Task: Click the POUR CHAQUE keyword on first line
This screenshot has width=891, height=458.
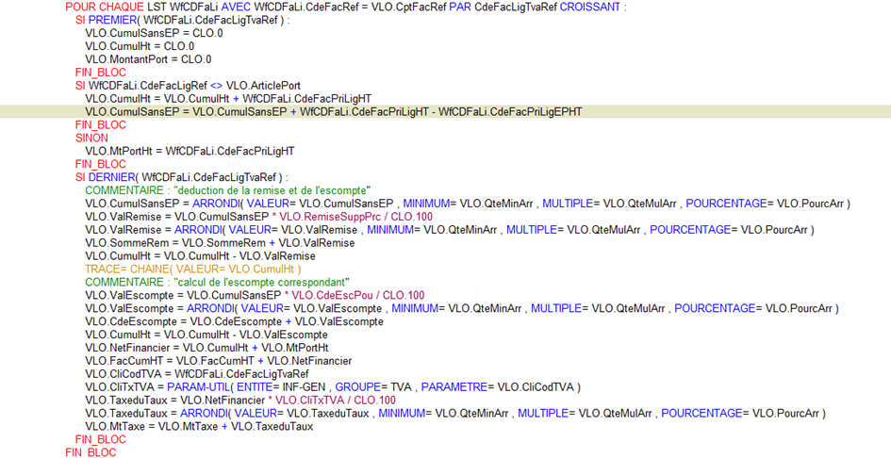Action: [x=105, y=7]
